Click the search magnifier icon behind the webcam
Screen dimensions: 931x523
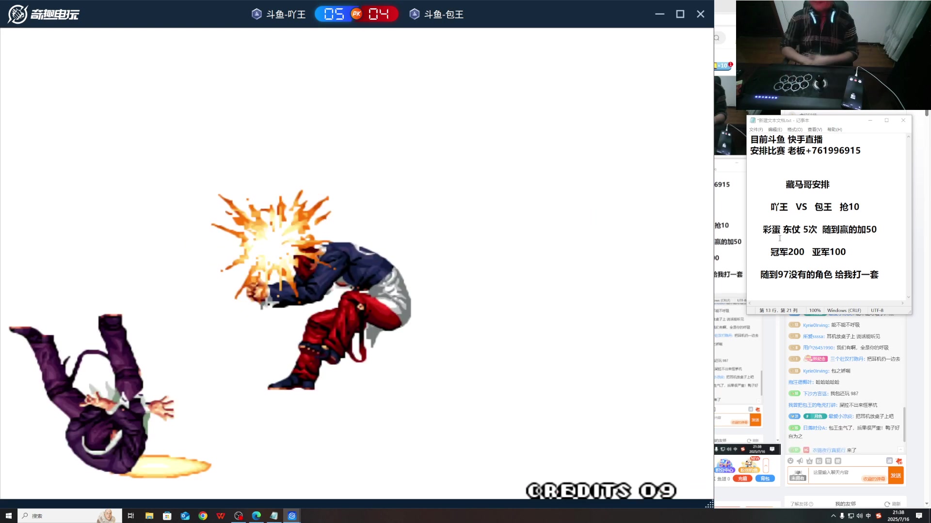pyautogui.click(x=717, y=38)
